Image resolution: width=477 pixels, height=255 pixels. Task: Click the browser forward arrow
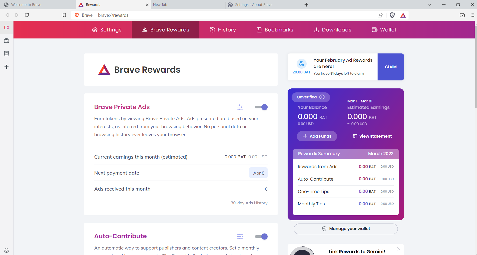(17, 15)
